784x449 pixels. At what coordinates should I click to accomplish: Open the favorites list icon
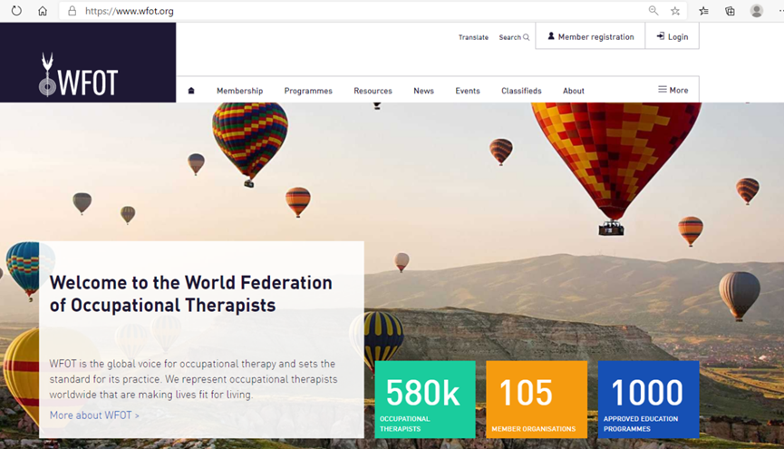point(704,11)
